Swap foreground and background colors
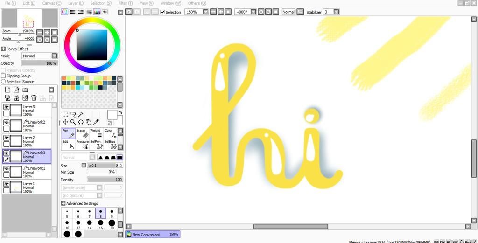This screenshot has width=478, height=243. (120, 112)
